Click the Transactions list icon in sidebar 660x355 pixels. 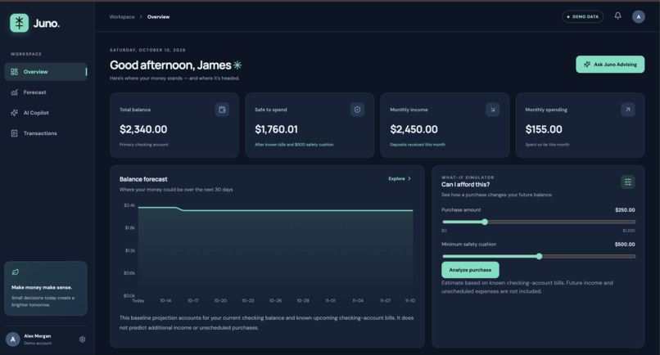coord(14,133)
